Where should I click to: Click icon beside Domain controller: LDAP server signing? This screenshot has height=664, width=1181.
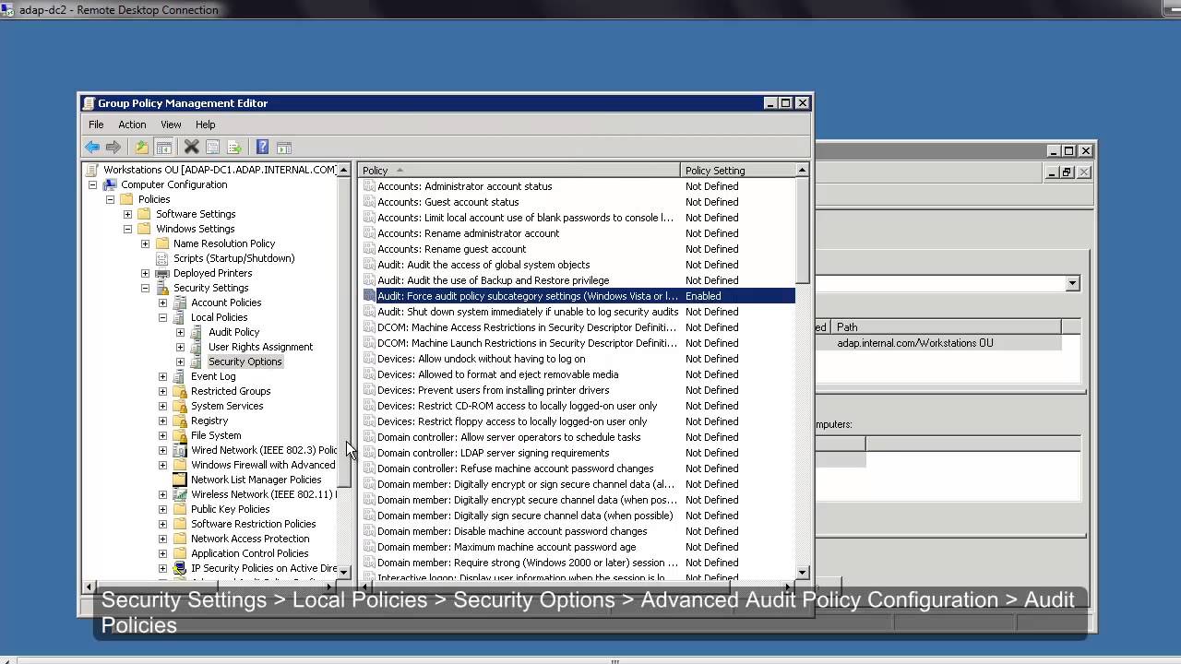click(369, 453)
